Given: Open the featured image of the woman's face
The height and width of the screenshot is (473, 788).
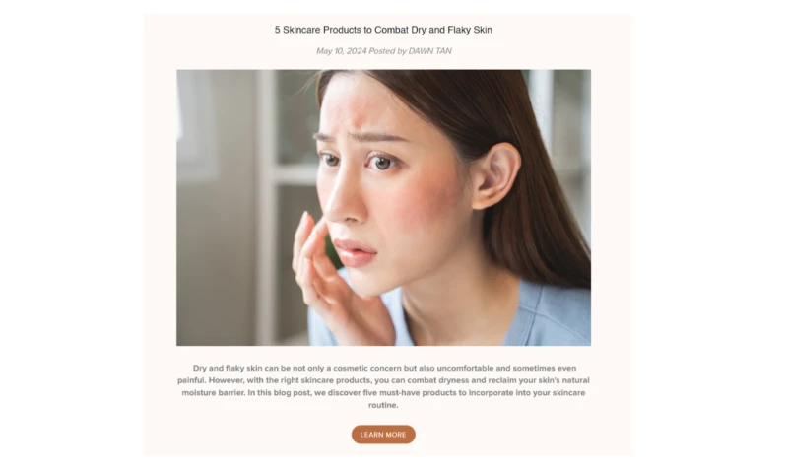Looking at the screenshot, I should tap(383, 208).
